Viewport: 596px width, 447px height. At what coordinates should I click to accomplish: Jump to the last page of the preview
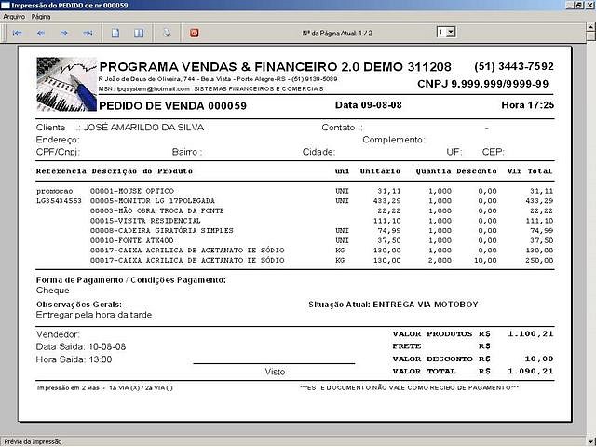point(88,33)
